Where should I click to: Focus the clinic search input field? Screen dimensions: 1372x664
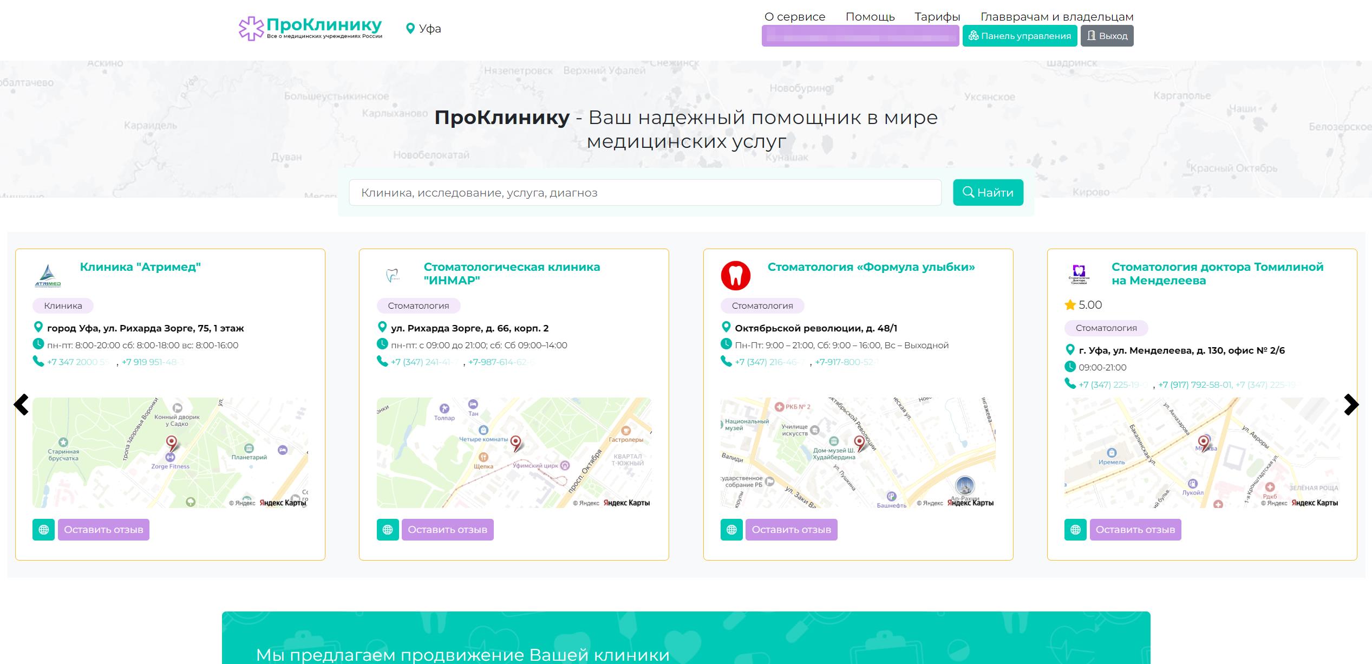point(644,193)
